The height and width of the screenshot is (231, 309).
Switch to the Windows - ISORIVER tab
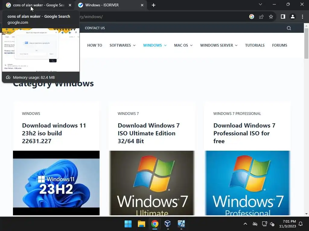click(x=110, y=5)
